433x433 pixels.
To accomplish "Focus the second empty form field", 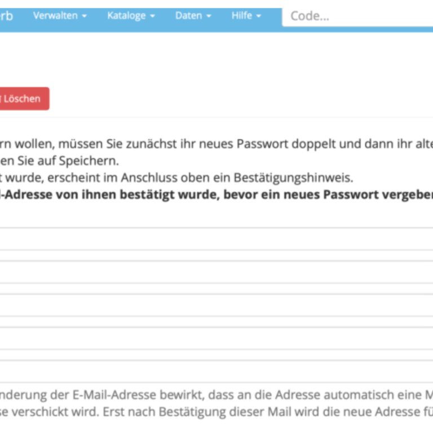I will point(216,272).
